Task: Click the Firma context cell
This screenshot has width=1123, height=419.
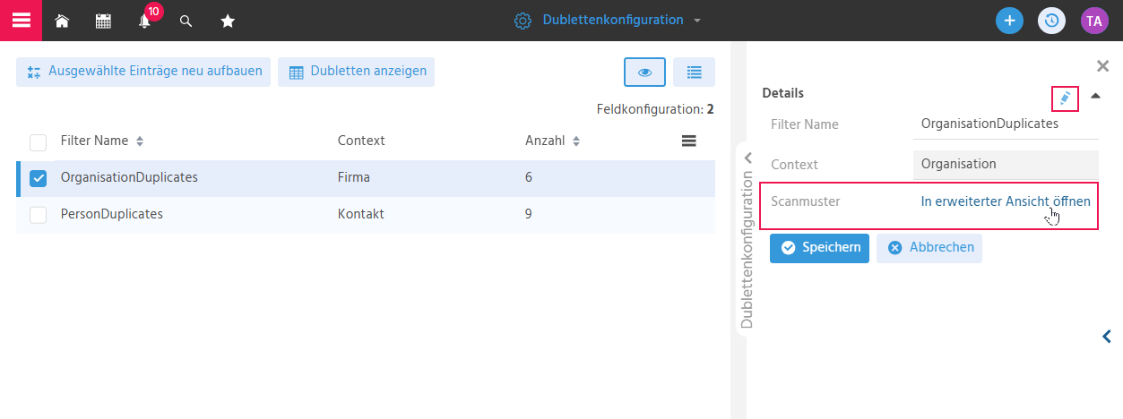Action: tap(353, 177)
